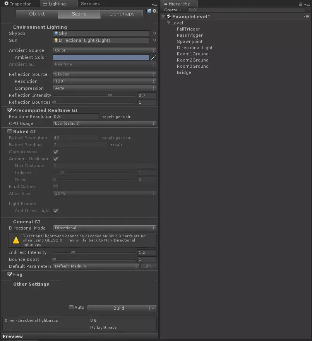Viewport: 312px width, 341px height.
Task: Pick Ambient Color with the eyedropper
Action: [153, 57]
